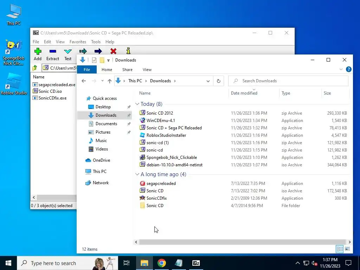Click This PC in the address breadcrumb
Viewport: 360px width, 270px height.
135,81
